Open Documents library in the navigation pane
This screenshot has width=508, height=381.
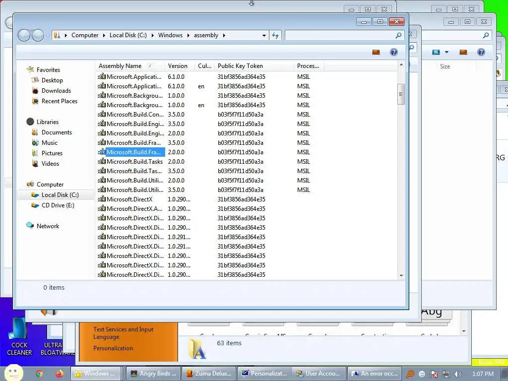click(x=57, y=132)
